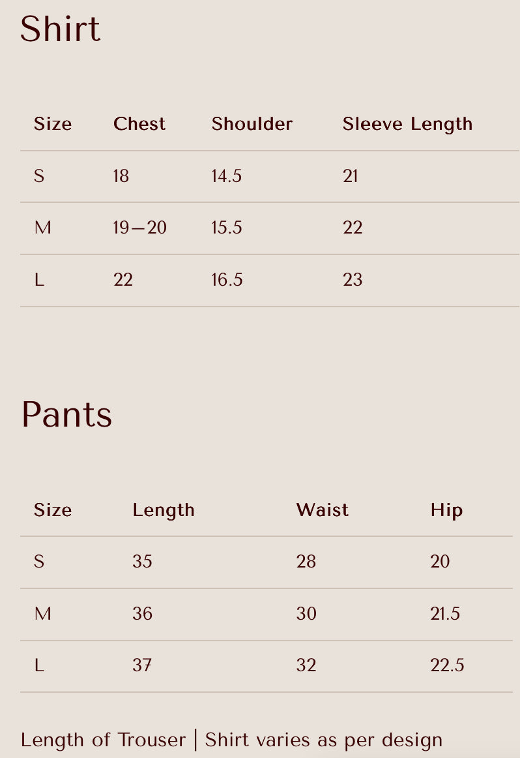
Task: Click the shirt chest value 19—20
Action: (140, 227)
